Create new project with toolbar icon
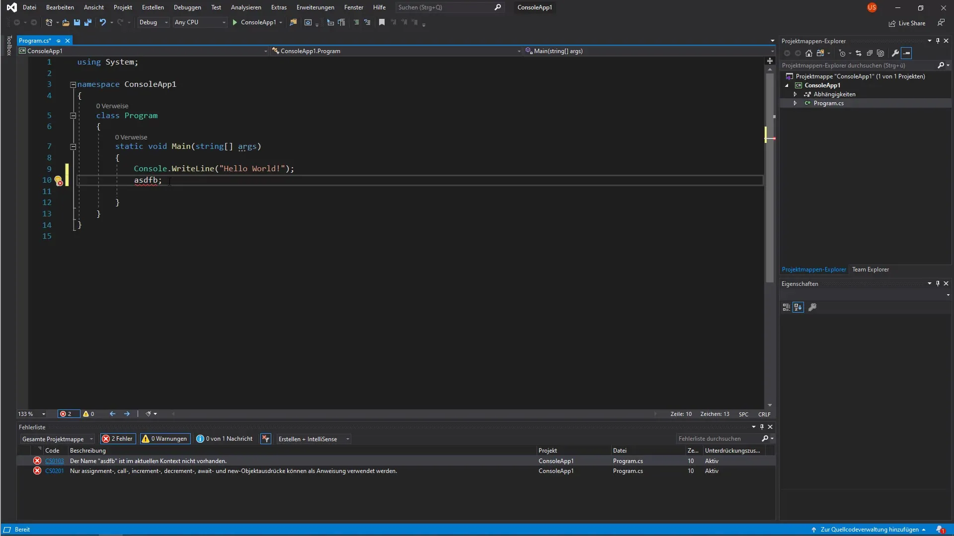 pyautogui.click(x=49, y=22)
